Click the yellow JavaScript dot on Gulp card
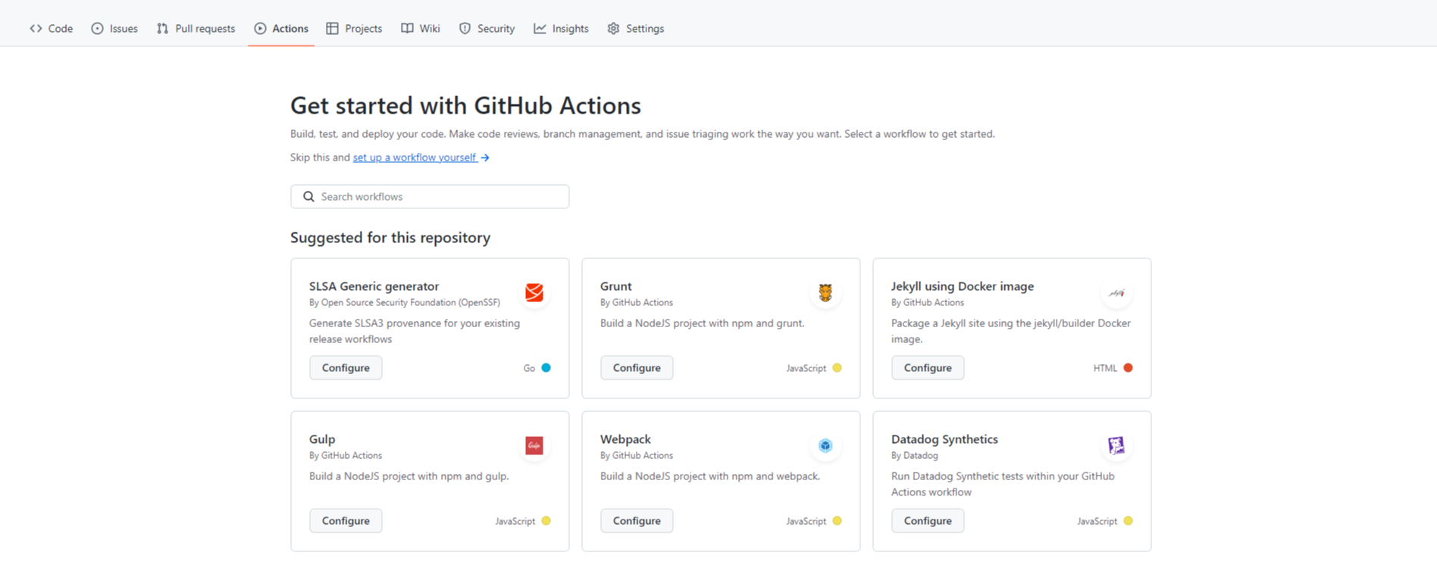The image size is (1437, 571). (546, 521)
